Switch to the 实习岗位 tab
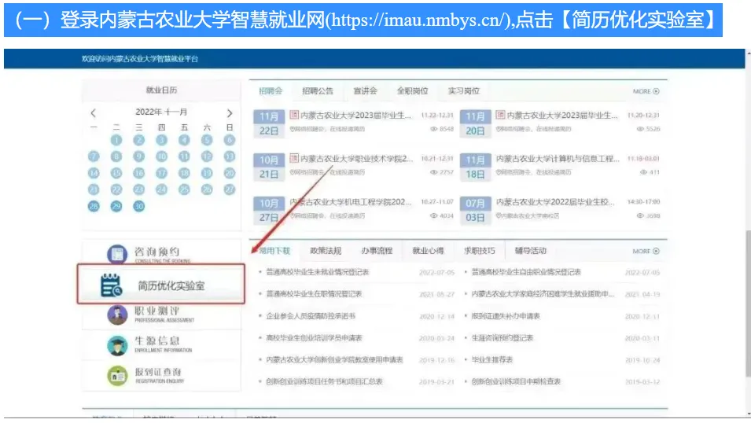 tap(464, 90)
